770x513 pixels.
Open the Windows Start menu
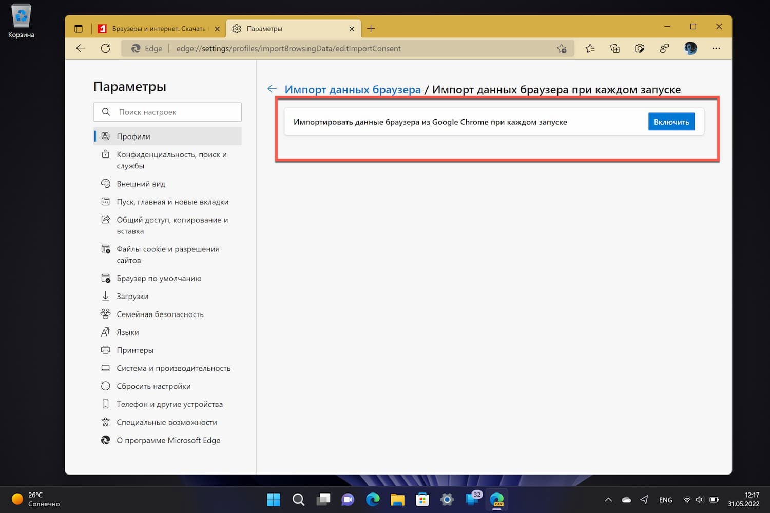coord(274,499)
